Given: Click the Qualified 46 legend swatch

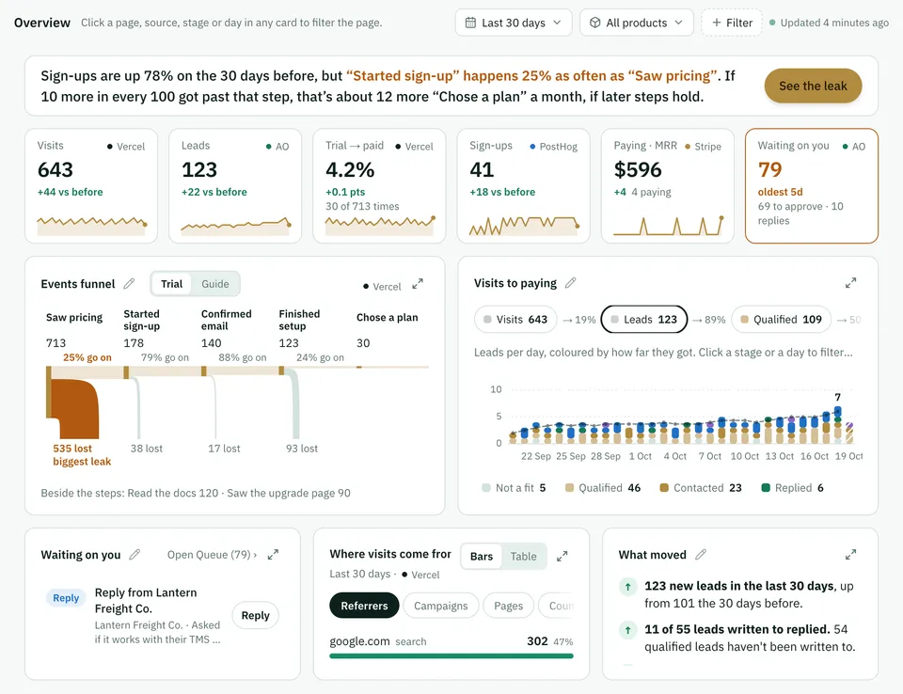Looking at the screenshot, I should [x=570, y=488].
